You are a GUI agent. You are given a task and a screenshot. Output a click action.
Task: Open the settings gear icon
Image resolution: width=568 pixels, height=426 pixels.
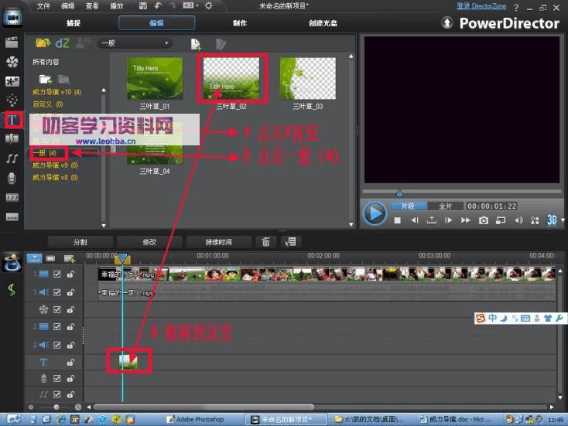coord(208,5)
